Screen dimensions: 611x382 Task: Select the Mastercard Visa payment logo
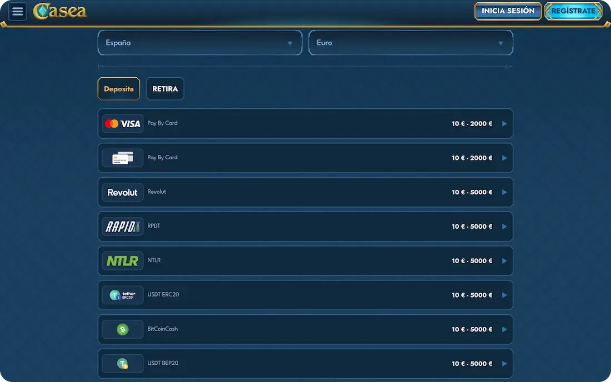pos(123,124)
